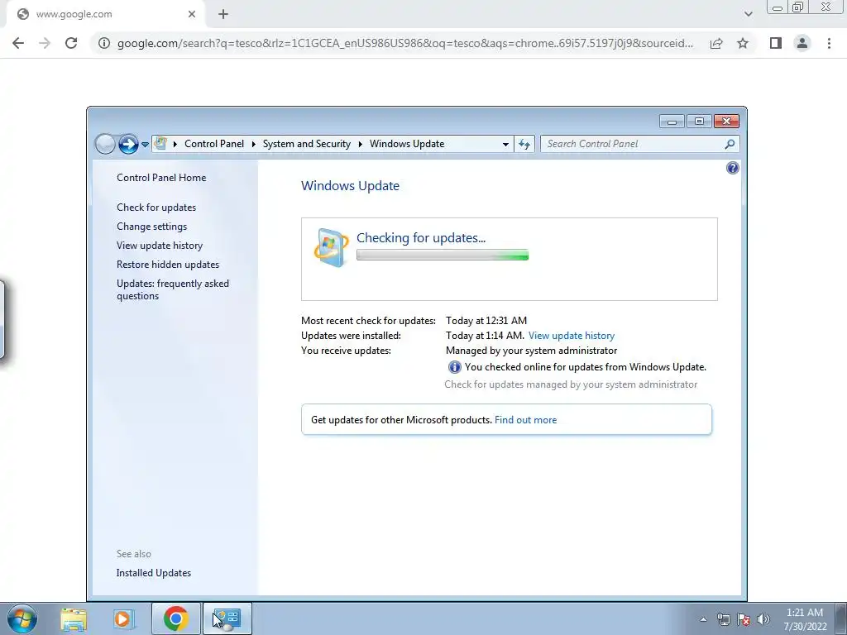Switch to Chrome in the taskbar
847x635 pixels.
[176, 618]
